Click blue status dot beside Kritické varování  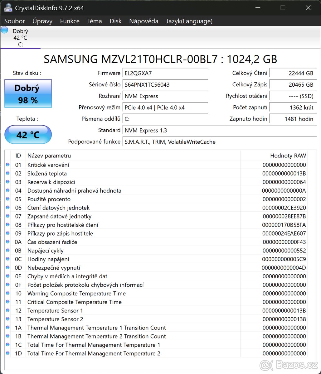pyautogui.click(x=7, y=165)
